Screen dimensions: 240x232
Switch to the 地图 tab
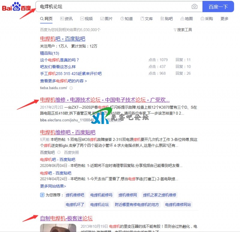point(187,19)
